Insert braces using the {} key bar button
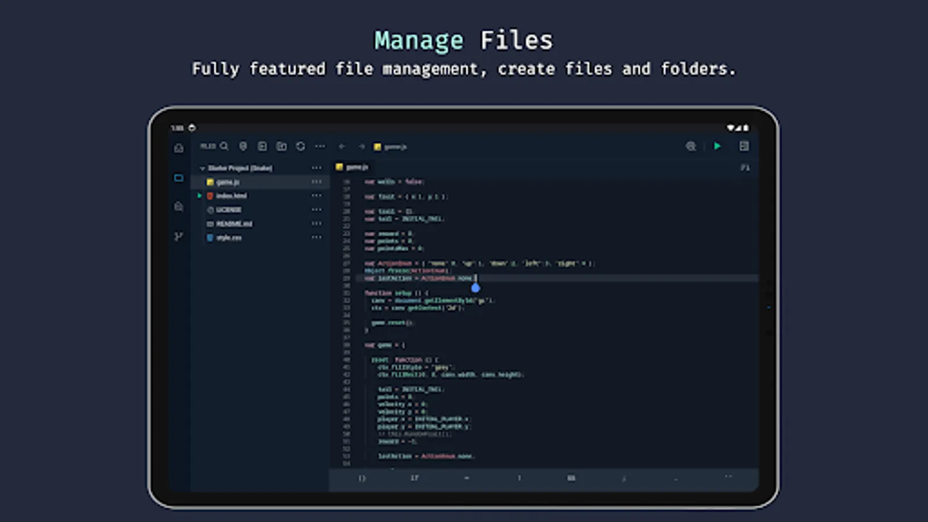Viewport: 928px width, 522px height. [362, 477]
